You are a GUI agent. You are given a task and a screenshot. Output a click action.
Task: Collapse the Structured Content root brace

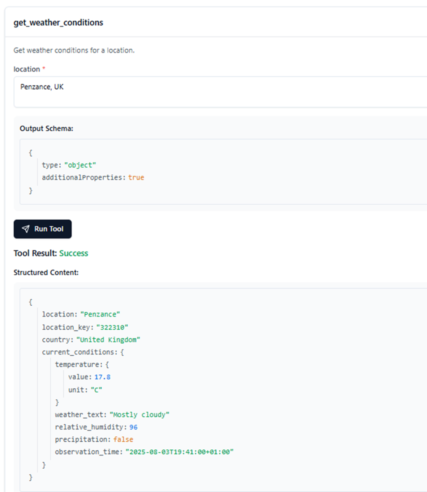pos(31,302)
